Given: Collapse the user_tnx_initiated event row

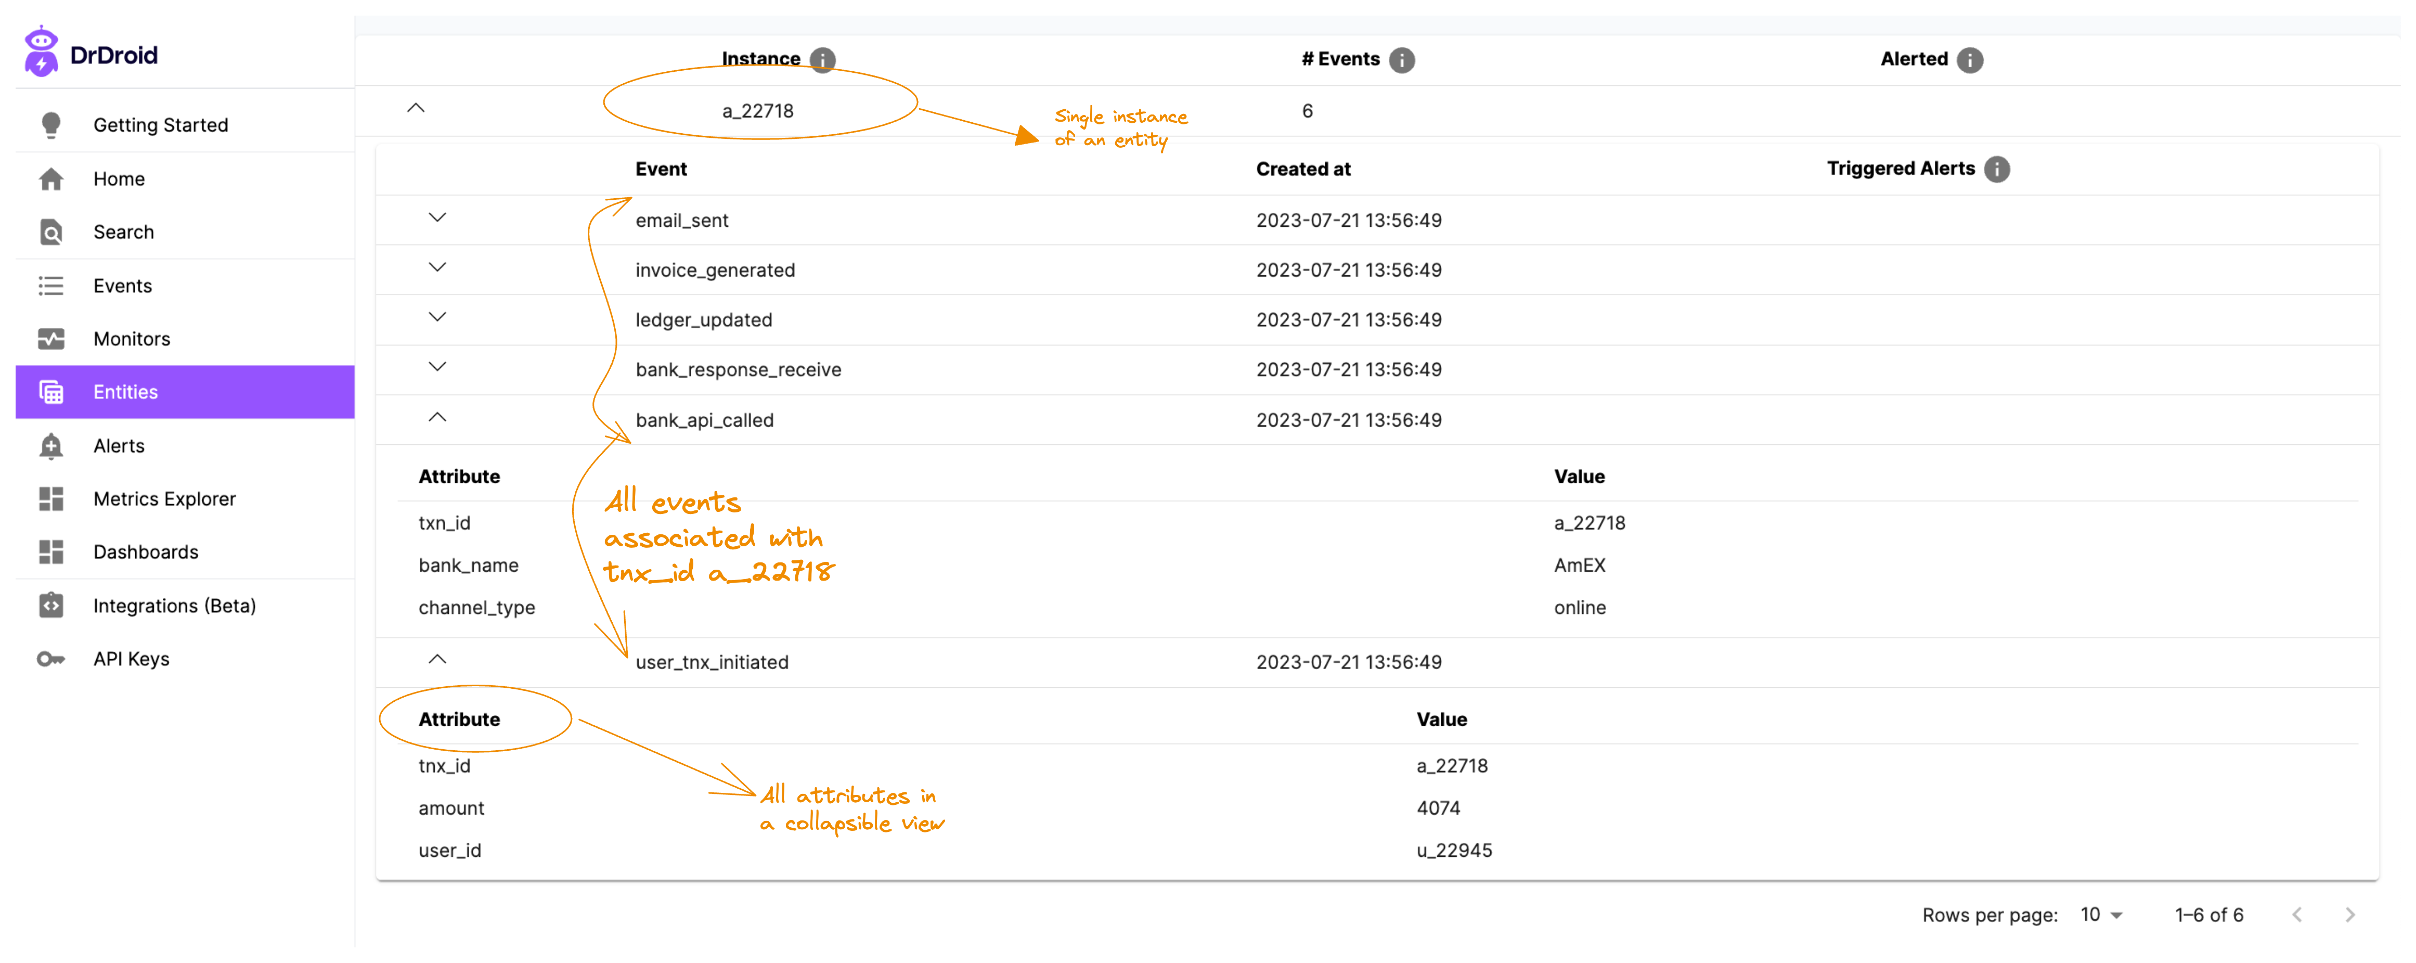Looking at the screenshot, I should click(437, 660).
